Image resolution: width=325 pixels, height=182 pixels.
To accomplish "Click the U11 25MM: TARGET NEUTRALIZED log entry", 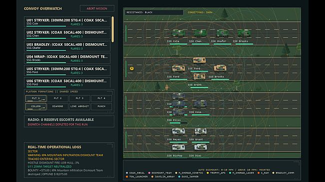I will [x=49, y=167].
